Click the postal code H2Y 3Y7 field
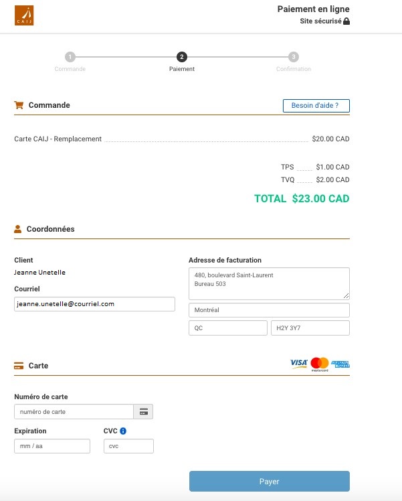The height and width of the screenshot is (501, 402). [x=310, y=328]
